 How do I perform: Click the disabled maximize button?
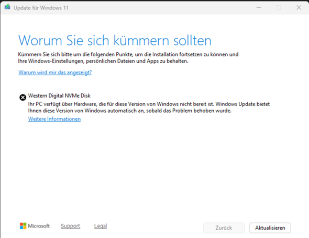[279, 8]
